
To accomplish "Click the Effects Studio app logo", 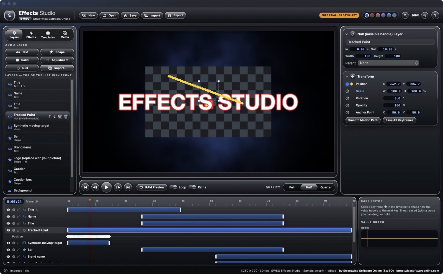I will pyautogui.click(x=10, y=15).
